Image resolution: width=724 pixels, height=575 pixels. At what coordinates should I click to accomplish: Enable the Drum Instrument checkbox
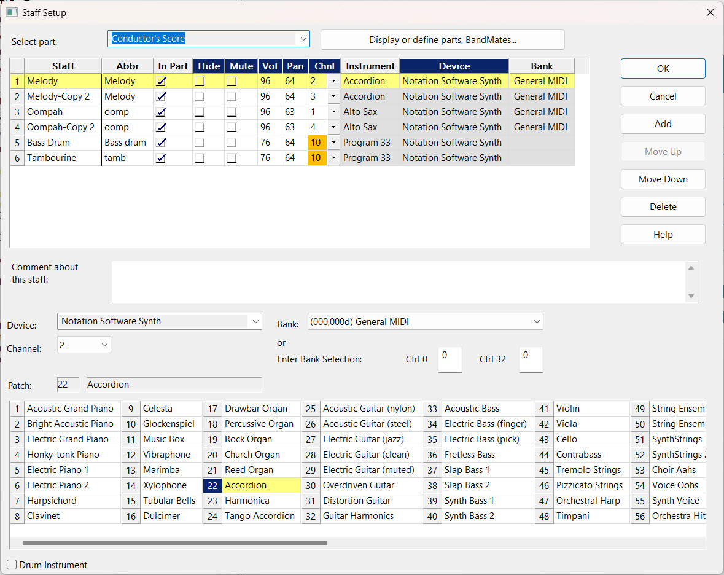pos(12,565)
